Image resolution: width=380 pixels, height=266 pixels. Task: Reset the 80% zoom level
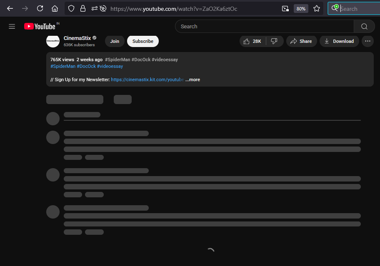301,9
